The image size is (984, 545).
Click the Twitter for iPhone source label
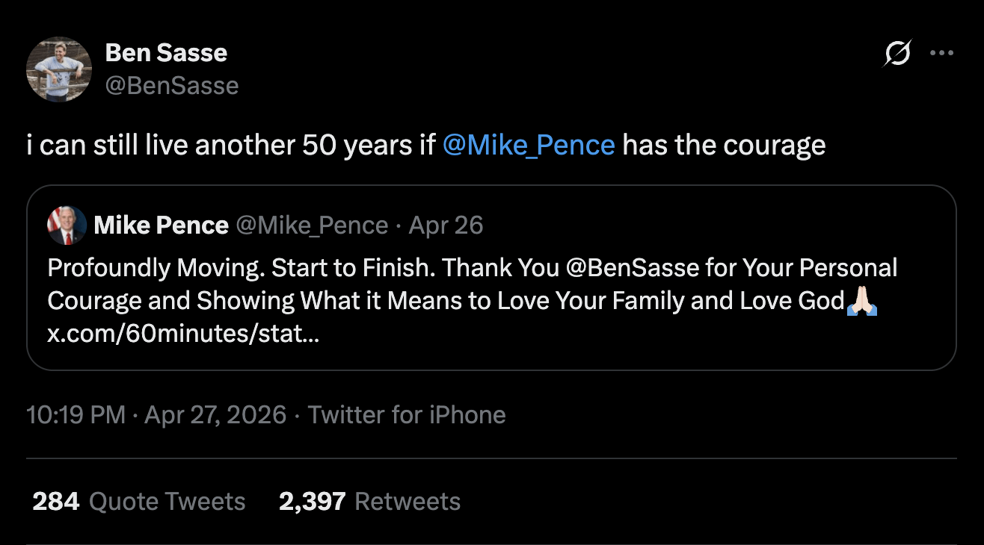pyautogui.click(x=407, y=415)
